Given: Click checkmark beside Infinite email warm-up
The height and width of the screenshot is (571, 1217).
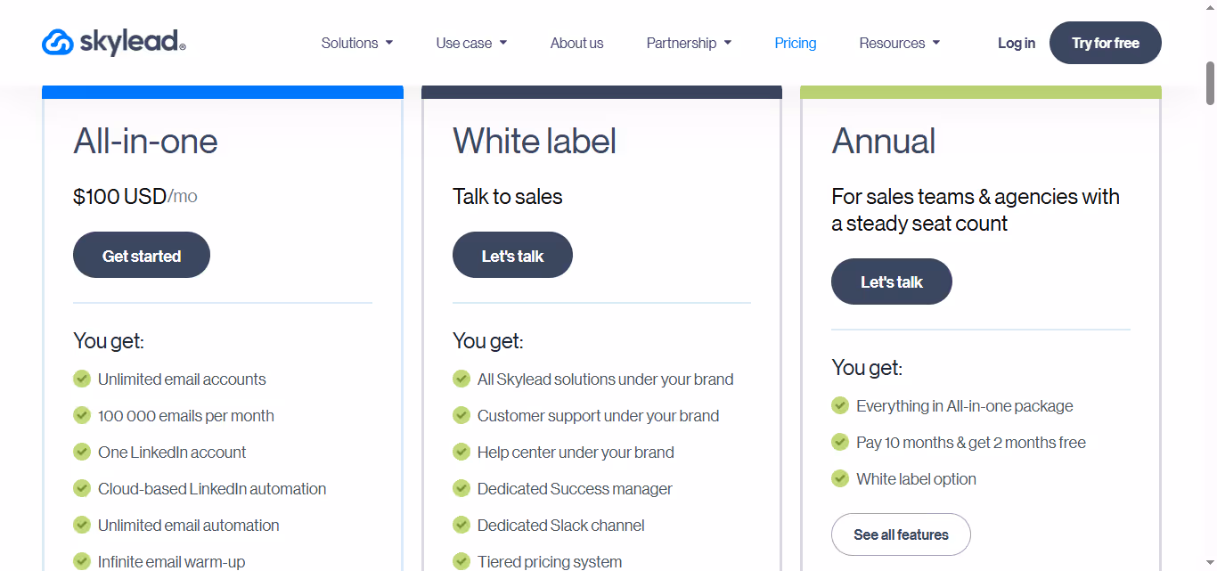Looking at the screenshot, I should pyautogui.click(x=81, y=561).
